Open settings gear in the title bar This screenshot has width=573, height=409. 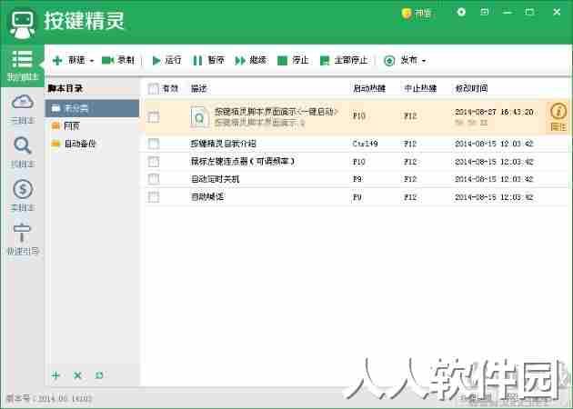click(x=461, y=12)
